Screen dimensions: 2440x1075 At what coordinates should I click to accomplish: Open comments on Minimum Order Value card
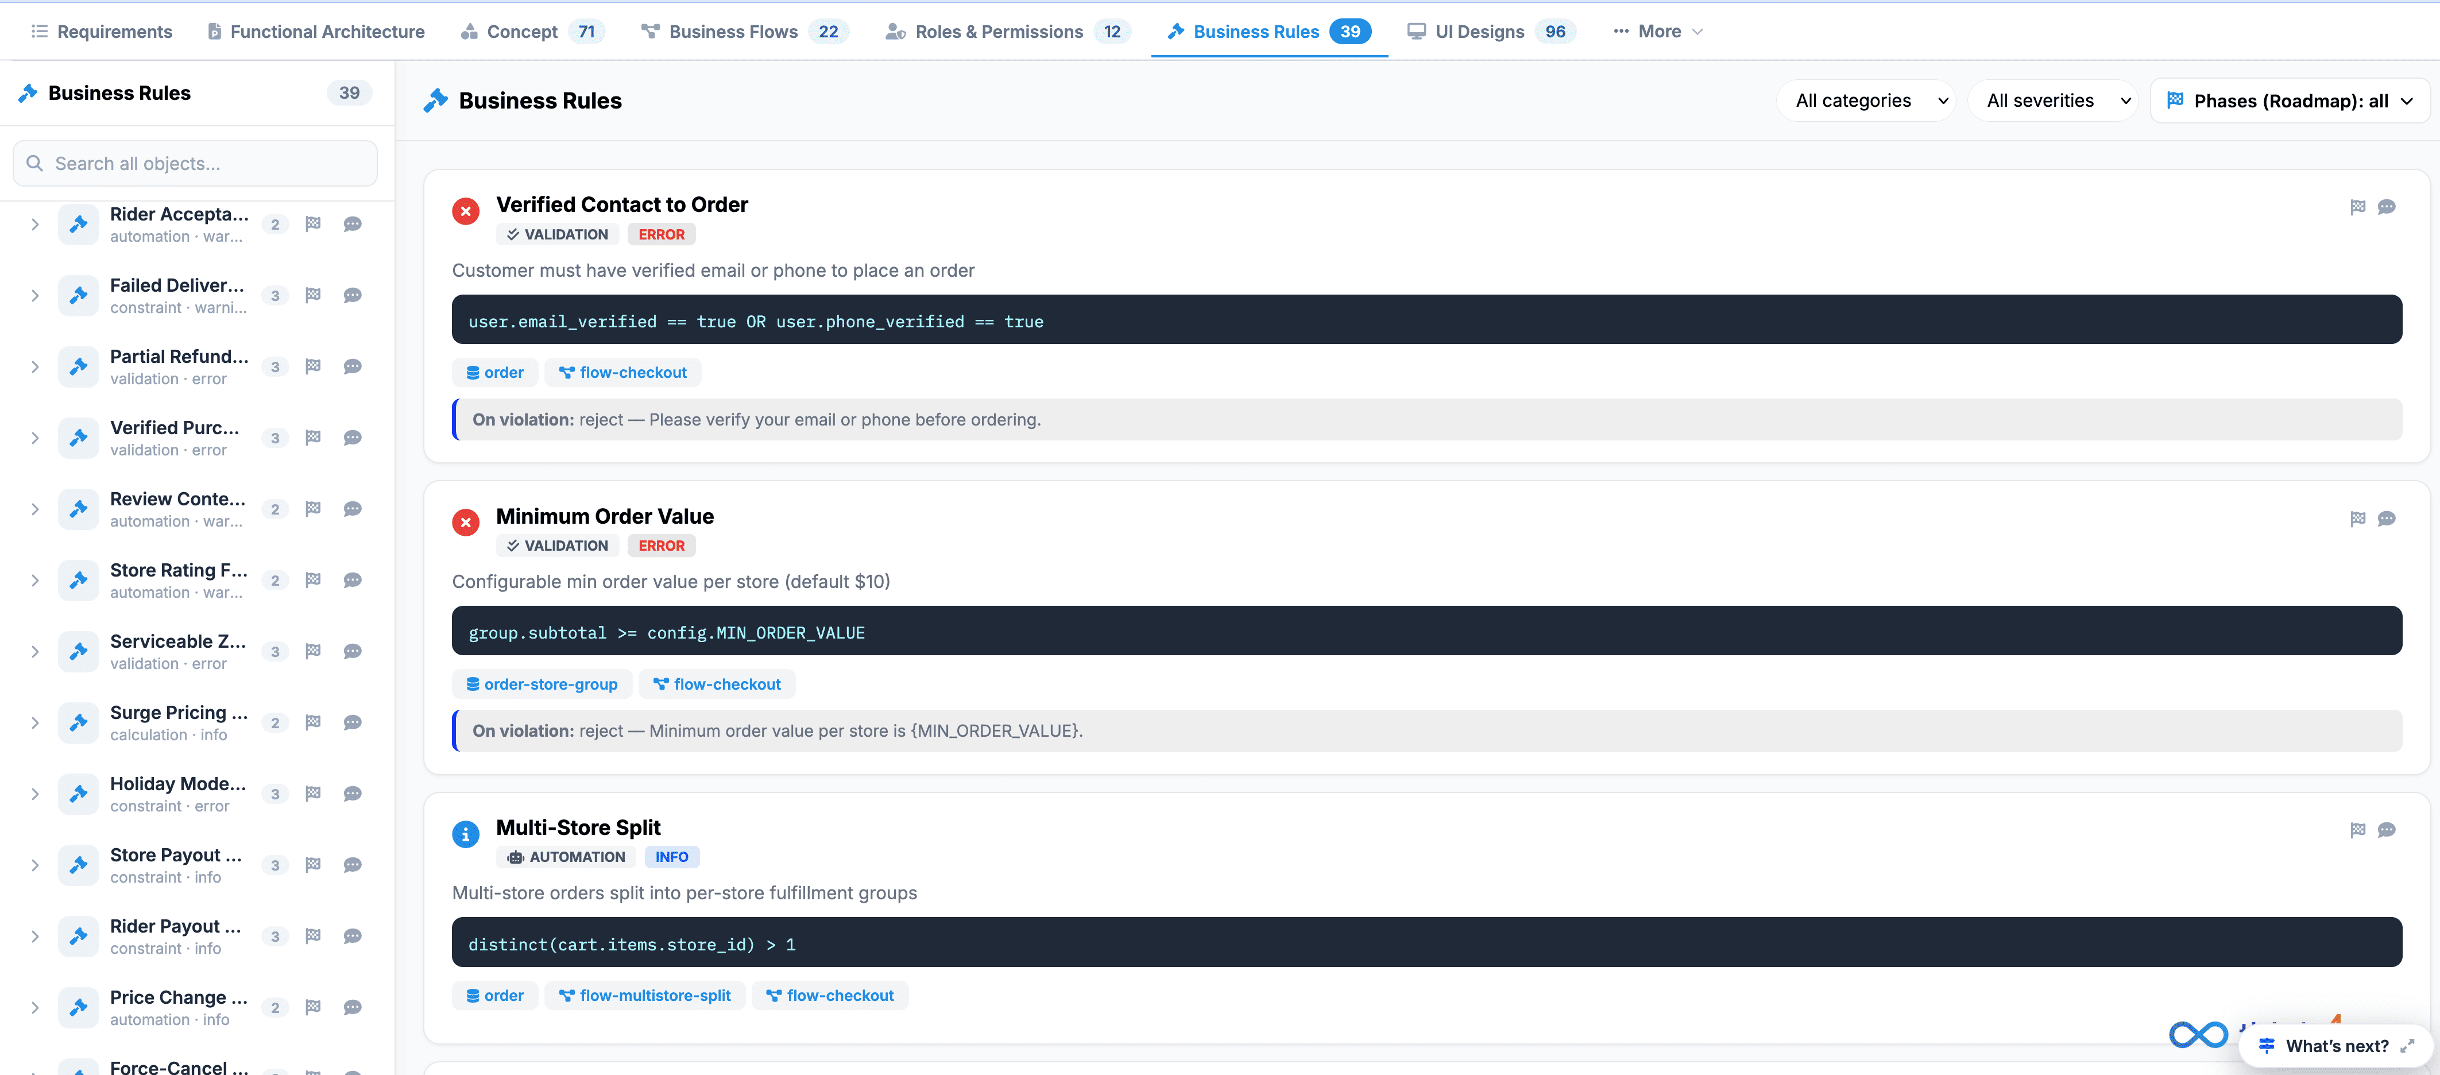2386,518
